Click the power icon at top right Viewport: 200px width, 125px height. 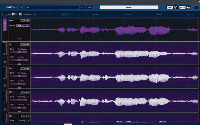[196, 7]
